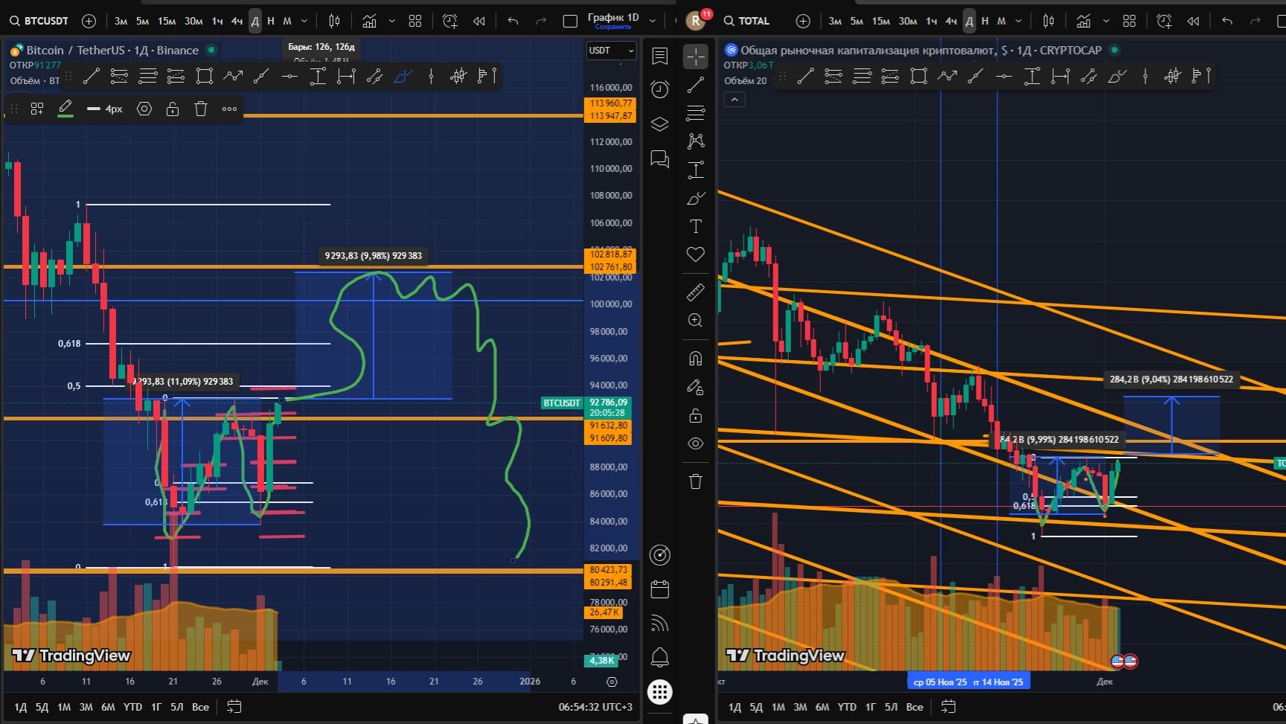
Task: Set BTCUSDT range to 1М
Action: pos(64,707)
